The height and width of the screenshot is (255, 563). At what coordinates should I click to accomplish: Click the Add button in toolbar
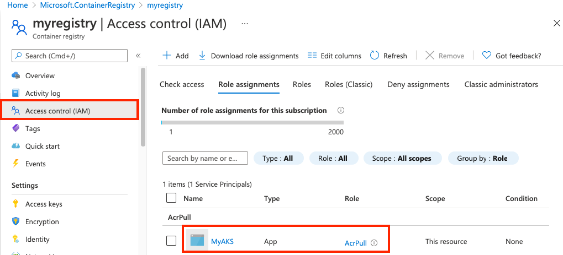(x=176, y=56)
